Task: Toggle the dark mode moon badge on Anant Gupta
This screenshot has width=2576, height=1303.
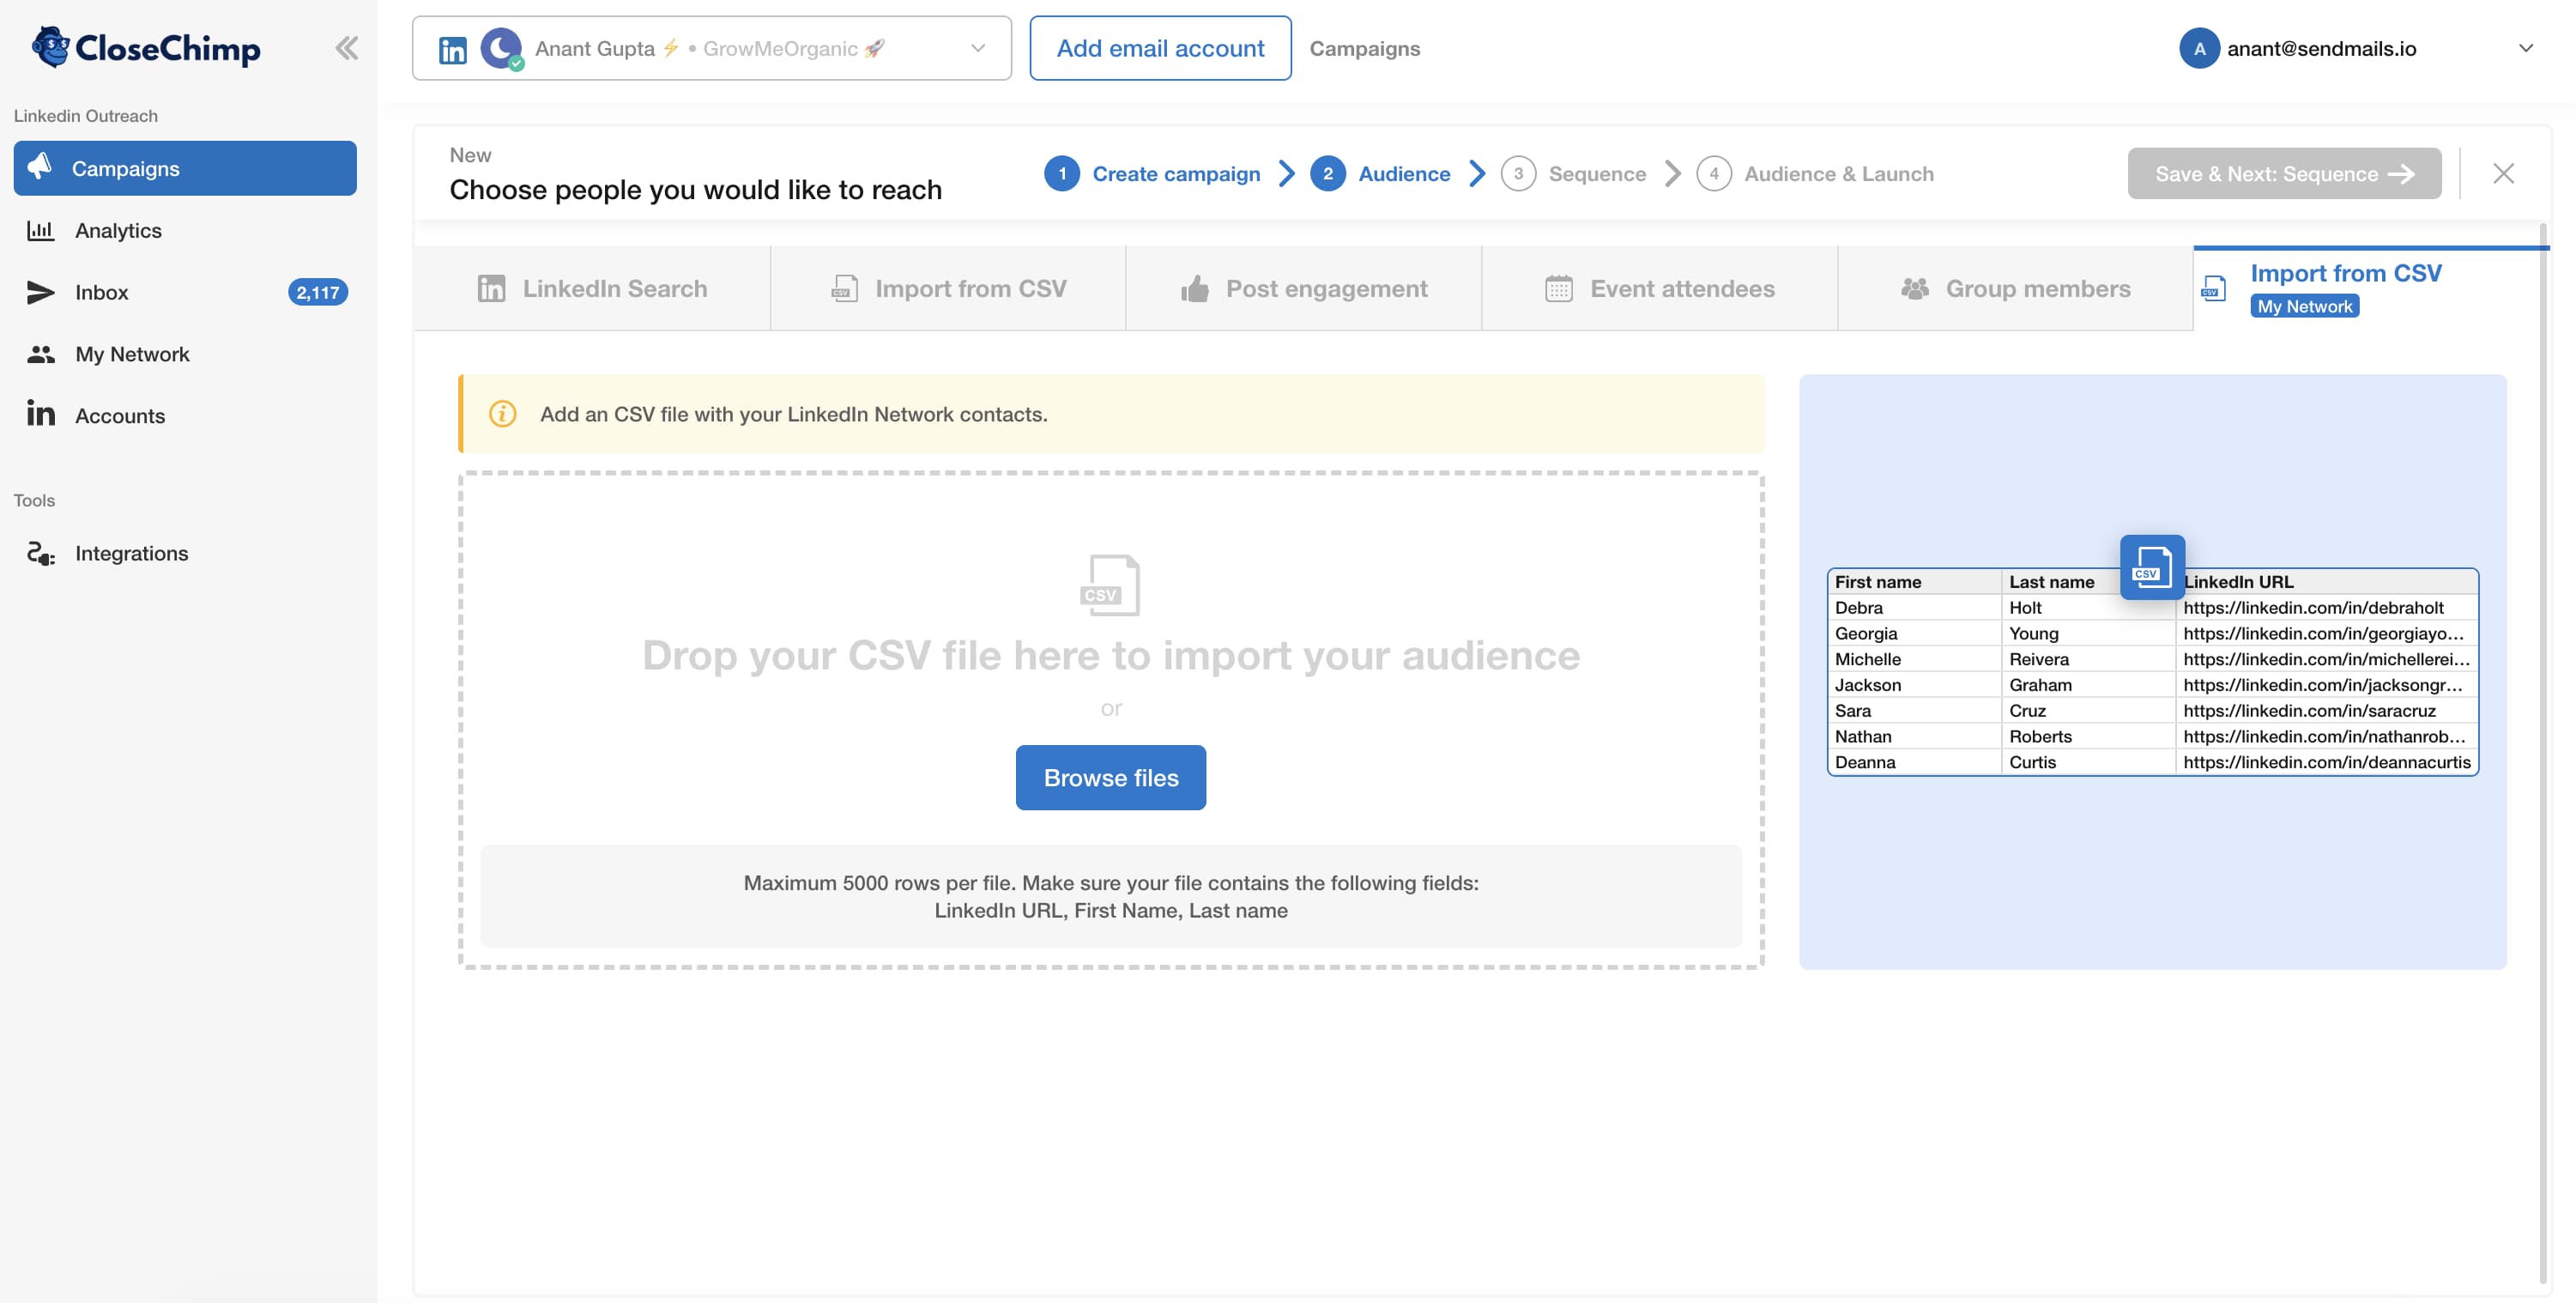Action: tap(500, 48)
